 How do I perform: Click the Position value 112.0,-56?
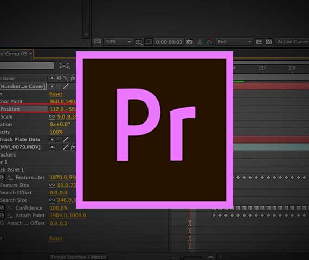tap(62, 109)
